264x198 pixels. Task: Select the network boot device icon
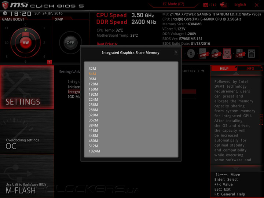tap(252, 54)
